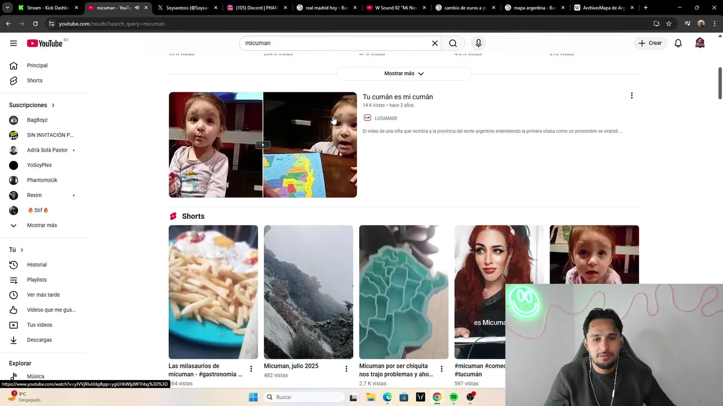Open the Tú section chevron
The width and height of the screenshot is (723, 406).
22,250
